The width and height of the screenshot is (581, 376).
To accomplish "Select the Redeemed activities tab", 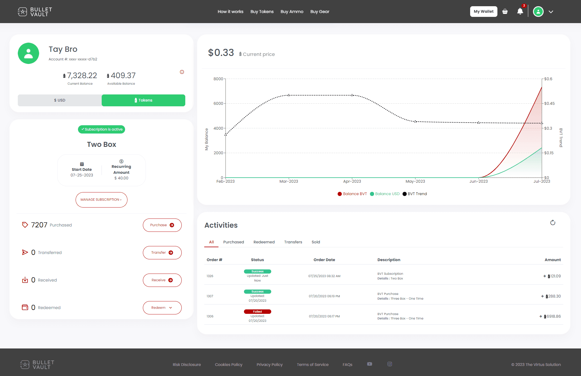I will click(x=264, y=242).
